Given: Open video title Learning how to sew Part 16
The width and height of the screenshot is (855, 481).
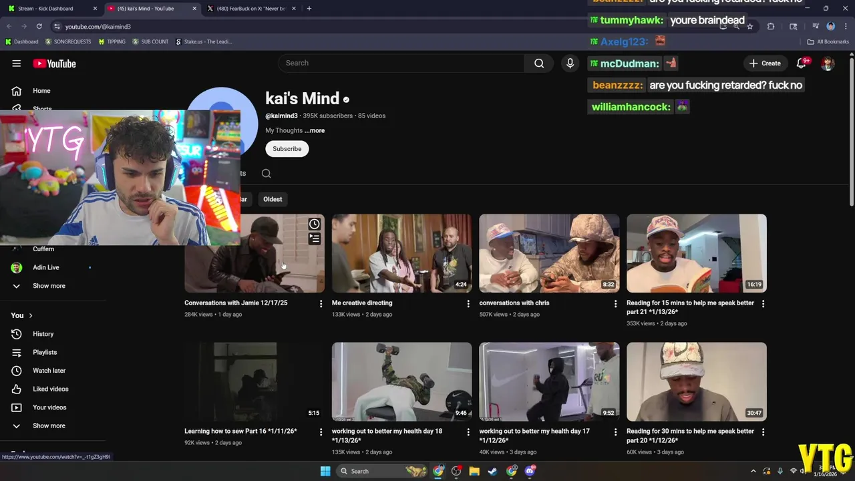Looking at the screenshot, I should point(240,432).
